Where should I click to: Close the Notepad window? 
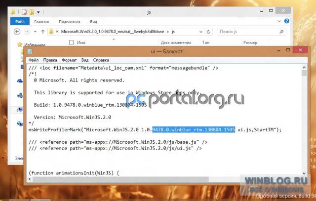[x=301, y=50]
